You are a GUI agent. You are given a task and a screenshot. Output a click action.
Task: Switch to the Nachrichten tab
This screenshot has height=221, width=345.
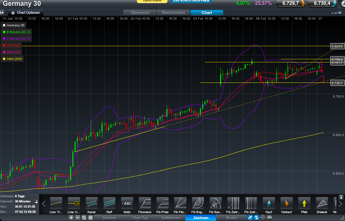[x=173, y=13]
